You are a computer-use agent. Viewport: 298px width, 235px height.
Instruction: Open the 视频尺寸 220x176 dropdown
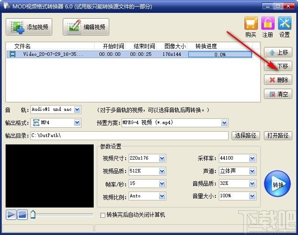point(162,158)
